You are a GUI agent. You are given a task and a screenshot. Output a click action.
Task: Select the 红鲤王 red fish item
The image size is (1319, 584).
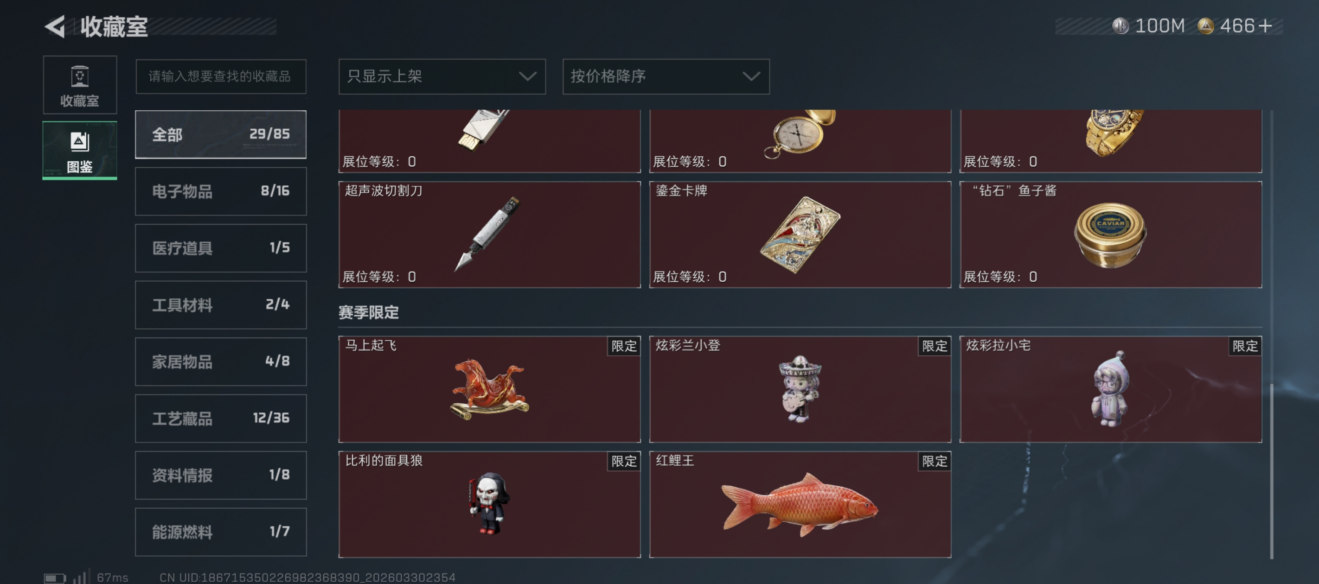tap(800, 504)
